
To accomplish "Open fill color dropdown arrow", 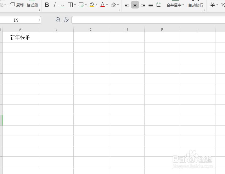I will [x=96, y=5].
